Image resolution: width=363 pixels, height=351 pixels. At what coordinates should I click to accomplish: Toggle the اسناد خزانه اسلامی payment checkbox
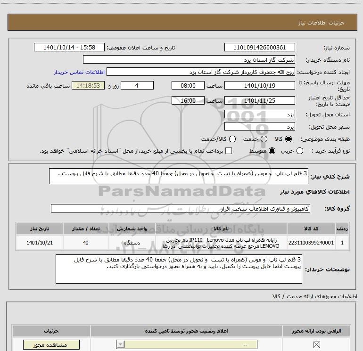click(229, 151)
